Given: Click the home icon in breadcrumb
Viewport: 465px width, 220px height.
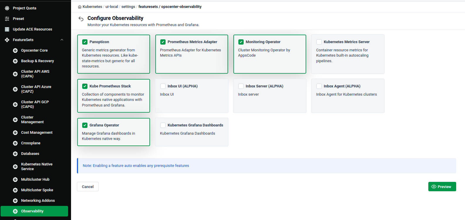Looking at the screenshot, I should pyautogui.click(x=80, y=7).
